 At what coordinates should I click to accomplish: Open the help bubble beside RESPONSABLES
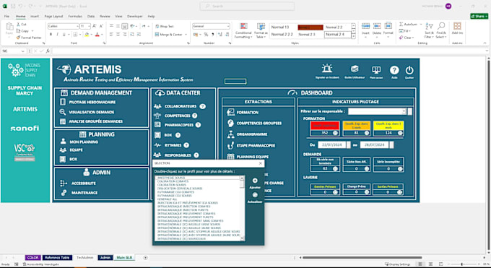tap(196, 155)
